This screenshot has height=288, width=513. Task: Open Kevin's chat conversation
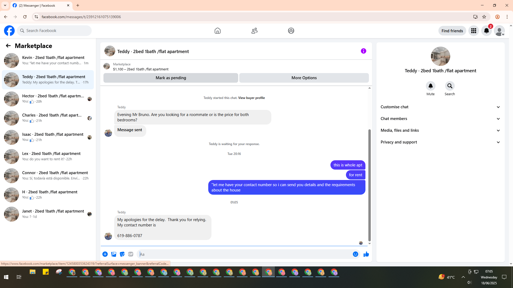48,61
